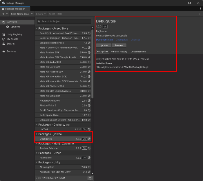Viewport: 203px width, 181px height.
Task: Click installed checkmark on UniTask row
Action: (x=89, y=129)
